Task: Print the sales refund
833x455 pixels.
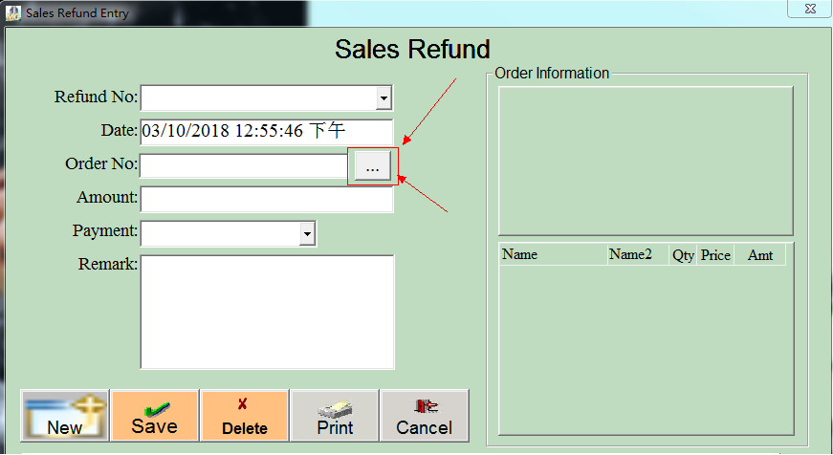Action: [x=335, y=416]
